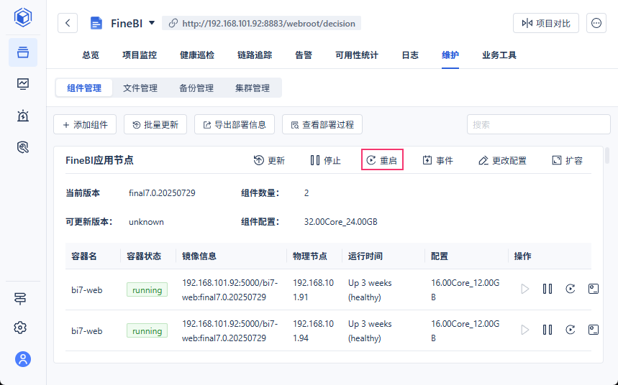618x385 pixels.
Task: Open terminal icon for container on 192.168.101.94
Action: pyautogui.click(x=593, y=330)
